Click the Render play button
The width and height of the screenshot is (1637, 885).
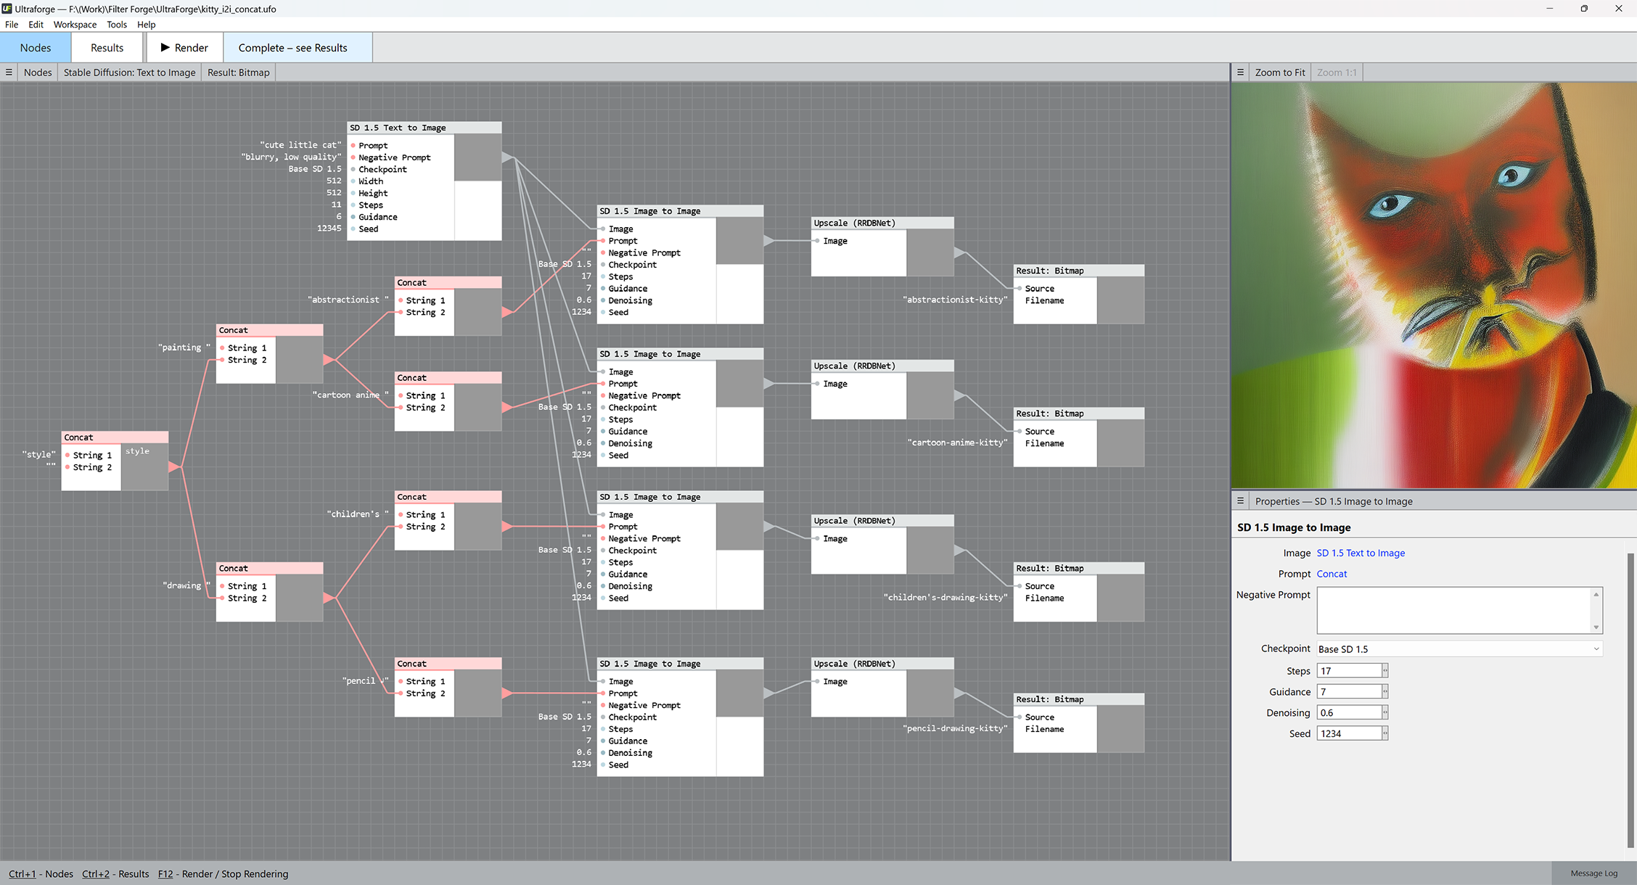184,48
